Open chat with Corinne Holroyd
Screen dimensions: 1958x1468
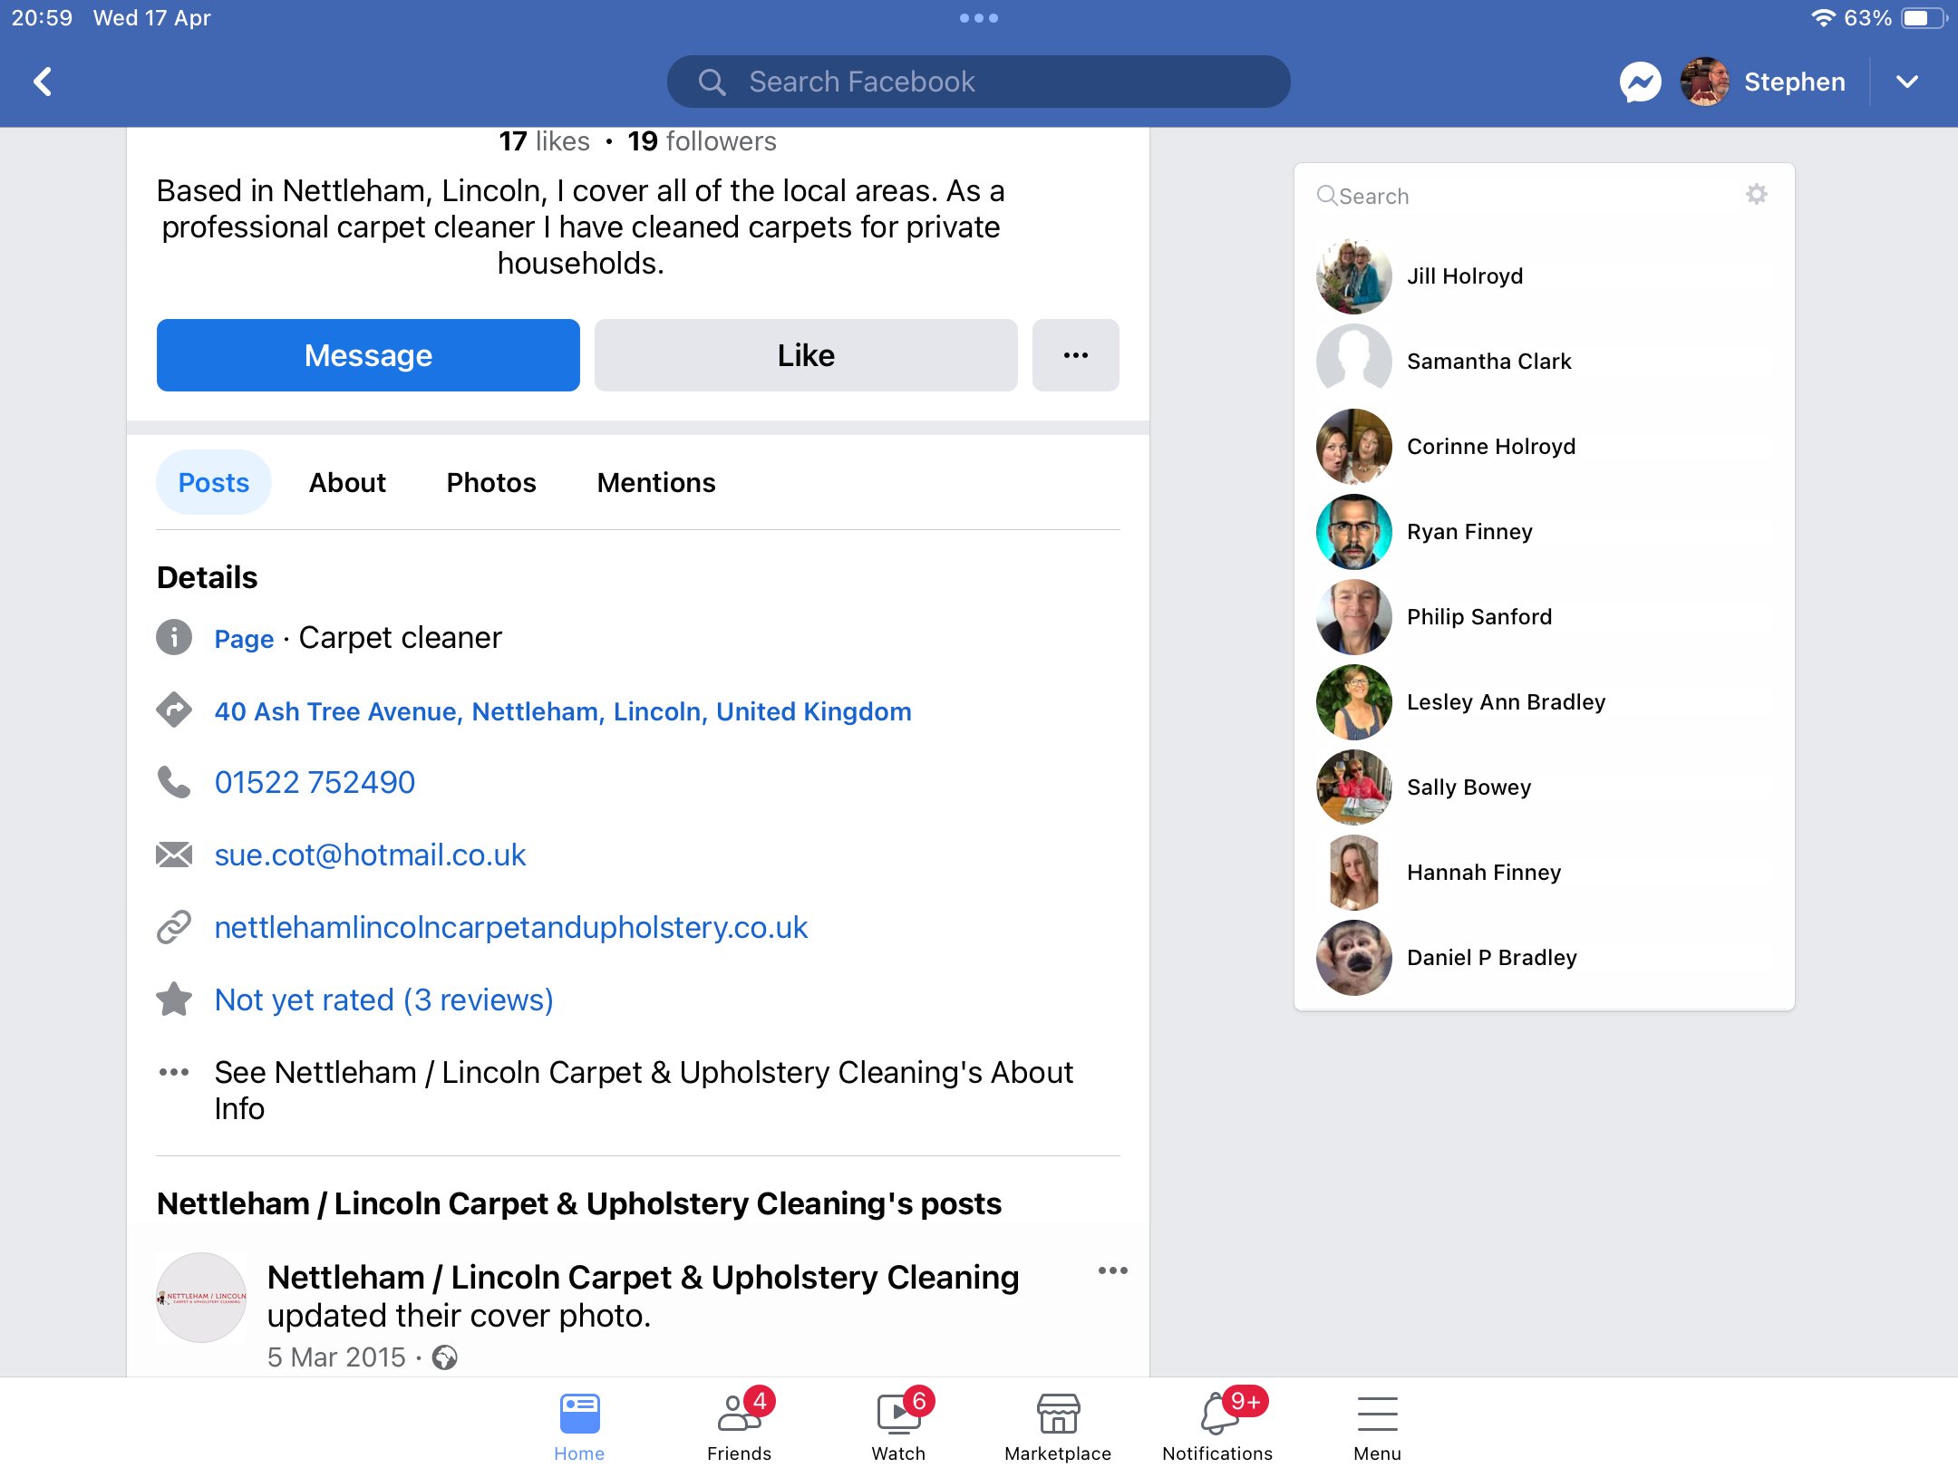click(x=1545, y=447)
